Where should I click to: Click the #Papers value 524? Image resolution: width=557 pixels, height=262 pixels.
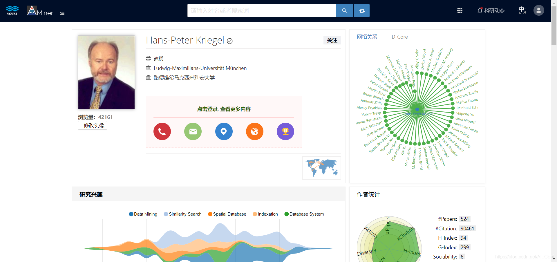click(x=464, y=219)
